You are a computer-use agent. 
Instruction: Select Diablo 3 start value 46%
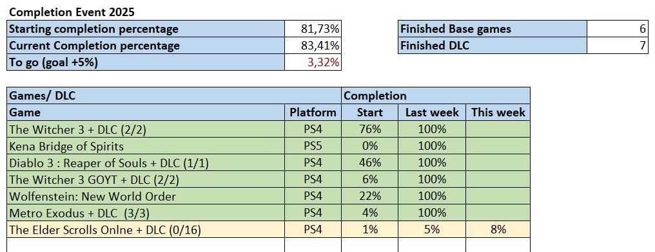tap(369, 163)
